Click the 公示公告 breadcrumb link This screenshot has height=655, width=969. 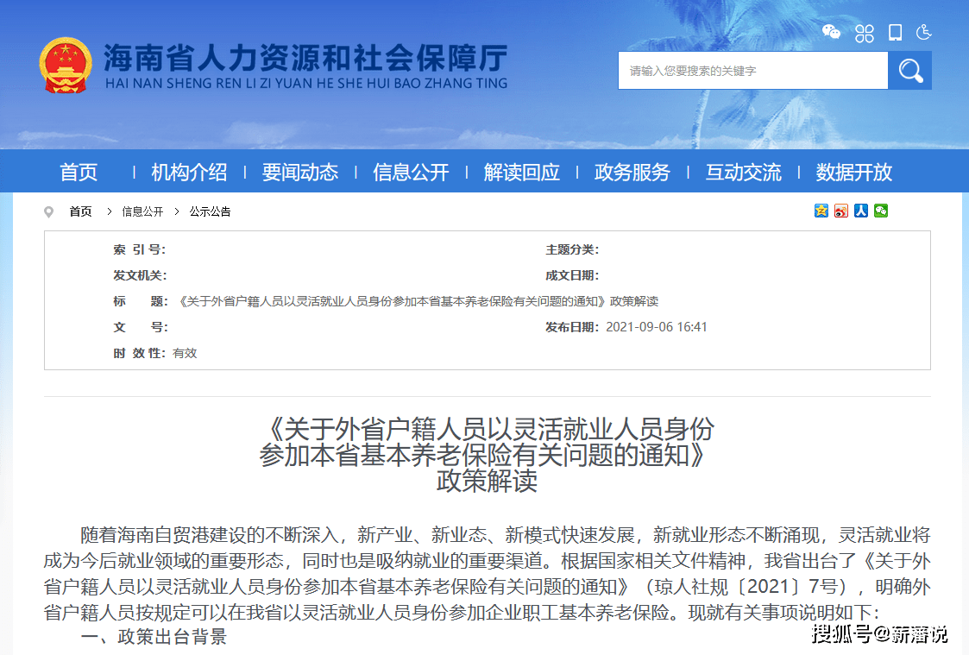(x=211, y=211)
